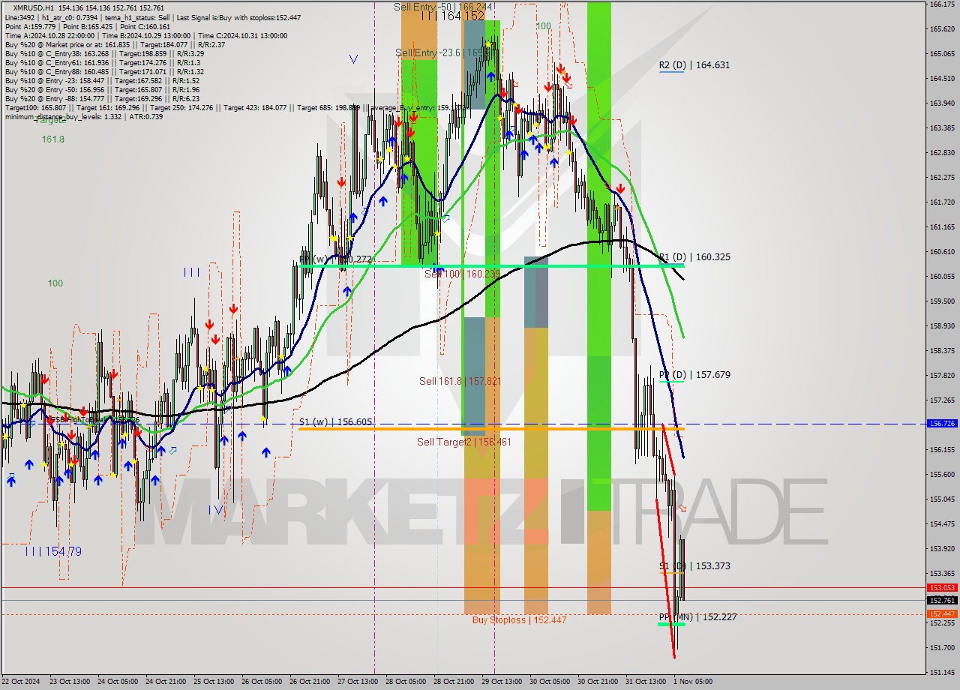Image resolution: width=960 pixels, height=690 pixels.
Task: Click the R1 (D) | 160.325 pivot label
Action: click(694, 257)
